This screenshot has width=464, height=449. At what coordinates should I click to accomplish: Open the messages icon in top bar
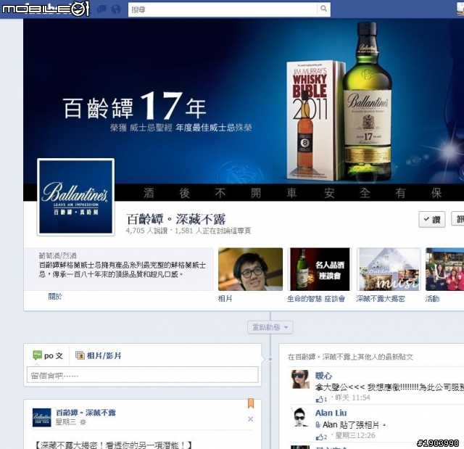tap(102, 9)
